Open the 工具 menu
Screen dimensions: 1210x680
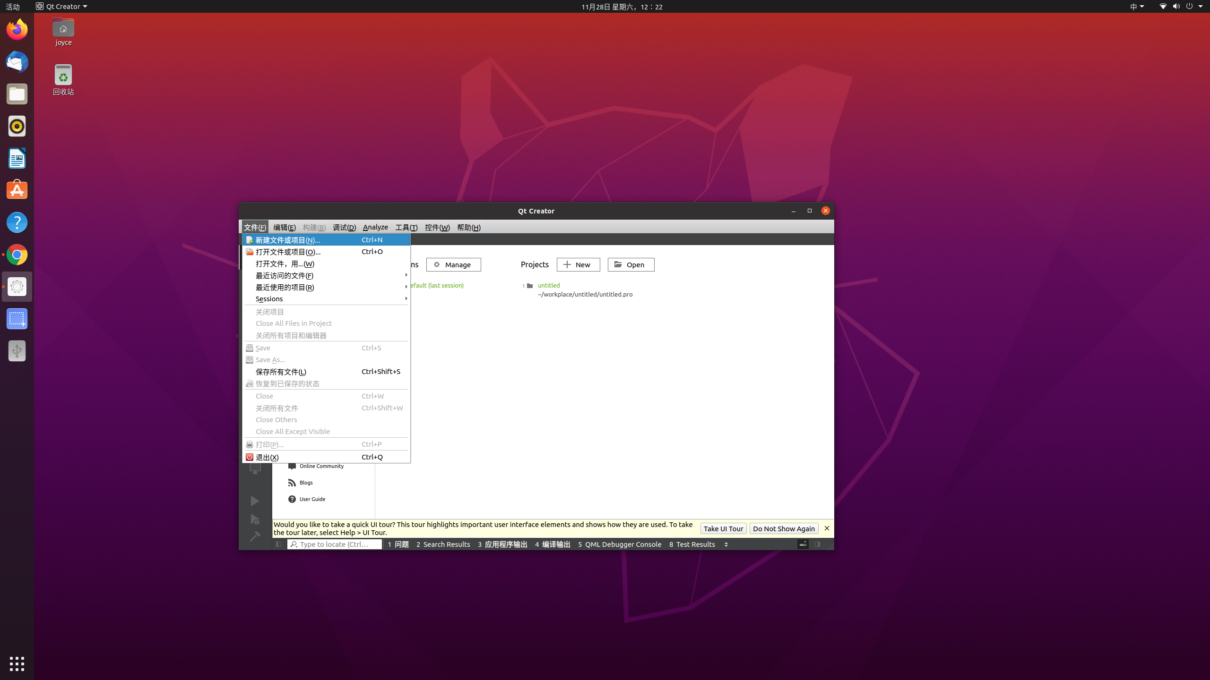(x=406, y=228)
